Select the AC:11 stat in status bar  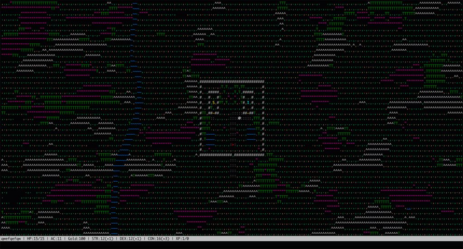click(56, 238)
